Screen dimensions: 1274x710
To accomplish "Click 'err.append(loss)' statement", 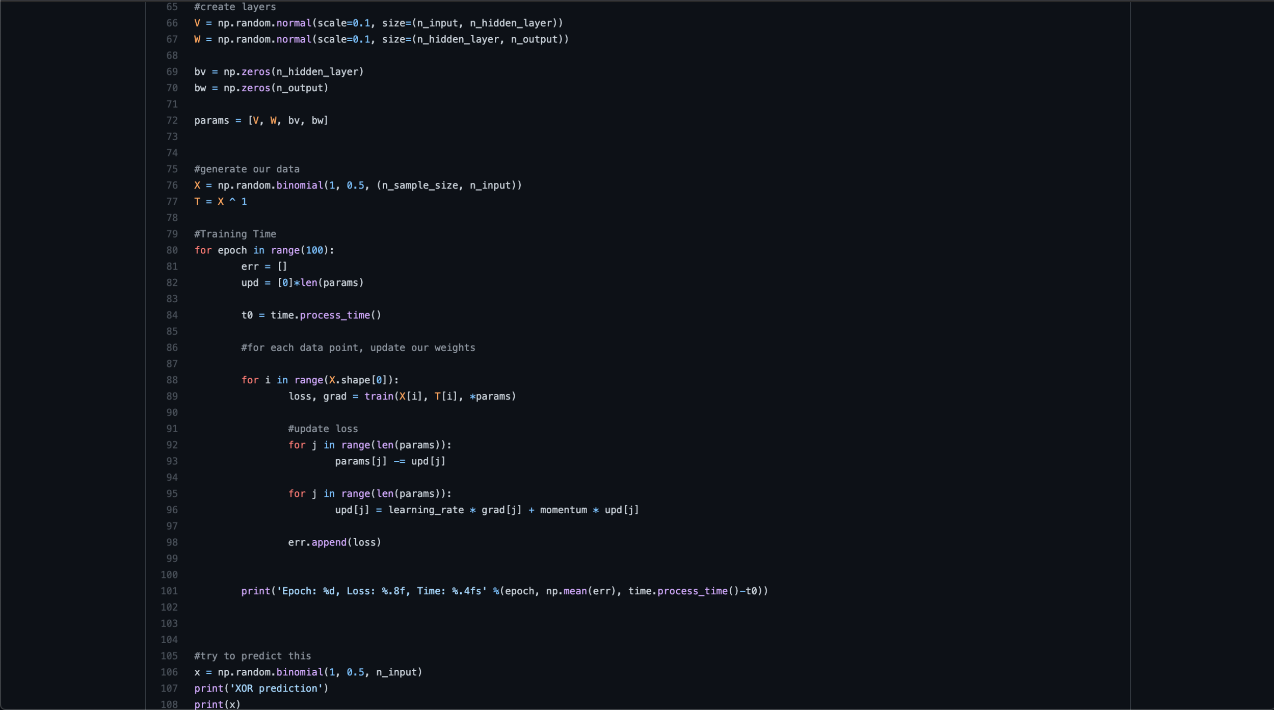I will coord(334,542).
